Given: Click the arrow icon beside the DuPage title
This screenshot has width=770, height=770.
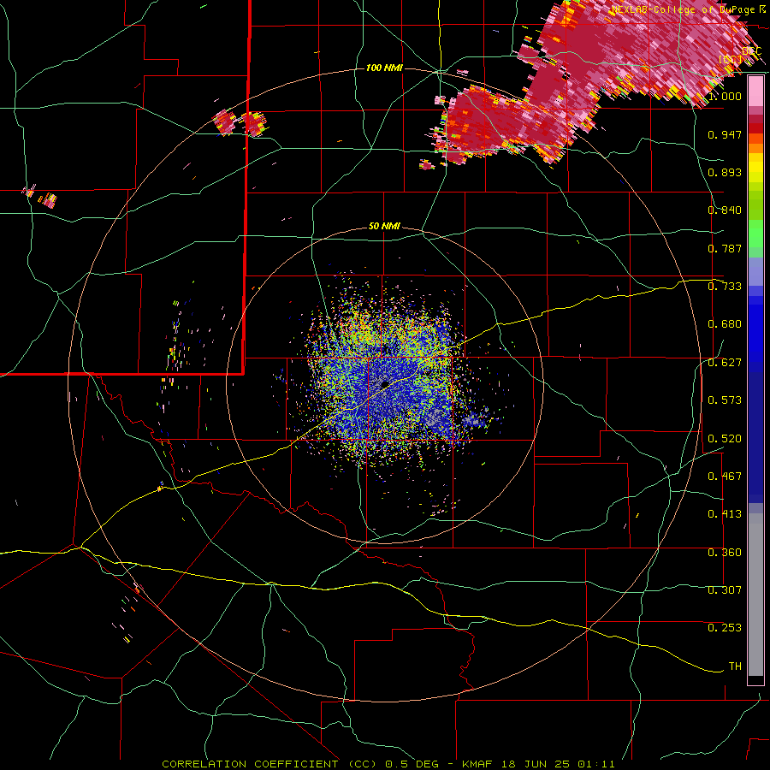Looking at the screenshot, I should (762, 9).
